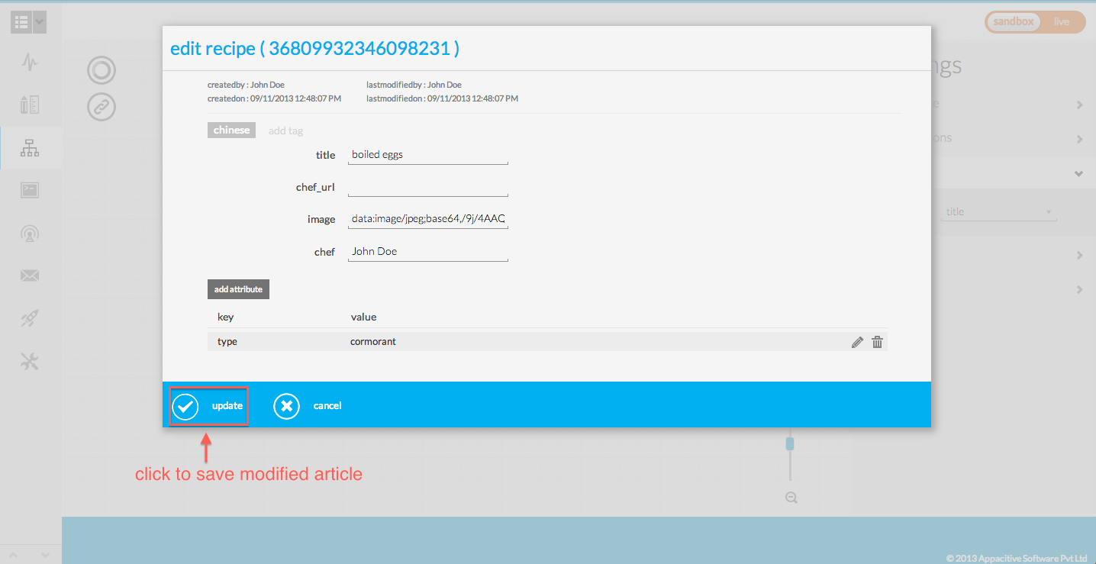Click the chef_url input field
The height and width of the screenshot is (564, 1096).
[x=427, y=187]
